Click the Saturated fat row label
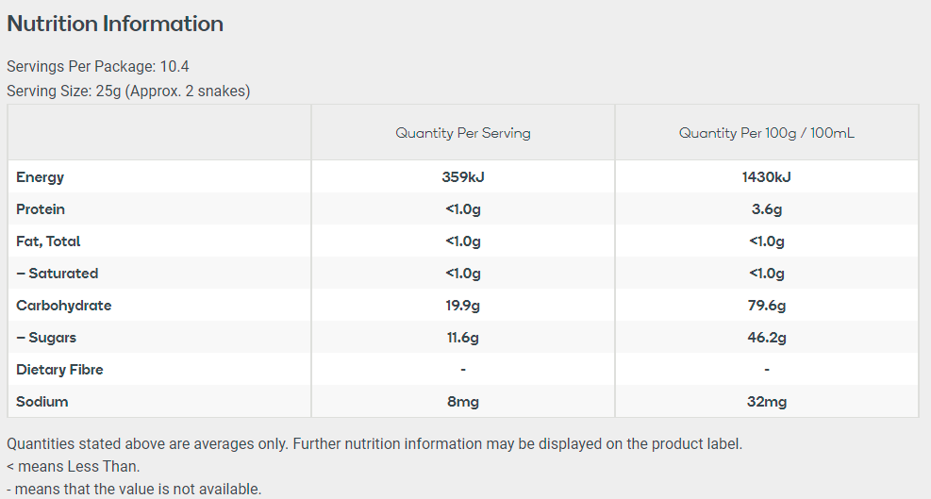The height and width of the screenshot is (499, 931). (x=58, y=274)
